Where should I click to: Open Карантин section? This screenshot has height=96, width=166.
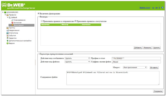coord(13,38)
